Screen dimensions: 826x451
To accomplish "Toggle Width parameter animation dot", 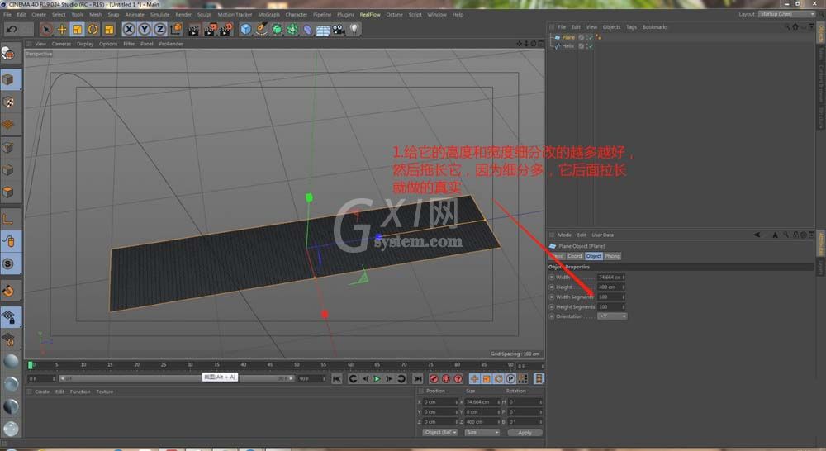I will tap(552, 278).
